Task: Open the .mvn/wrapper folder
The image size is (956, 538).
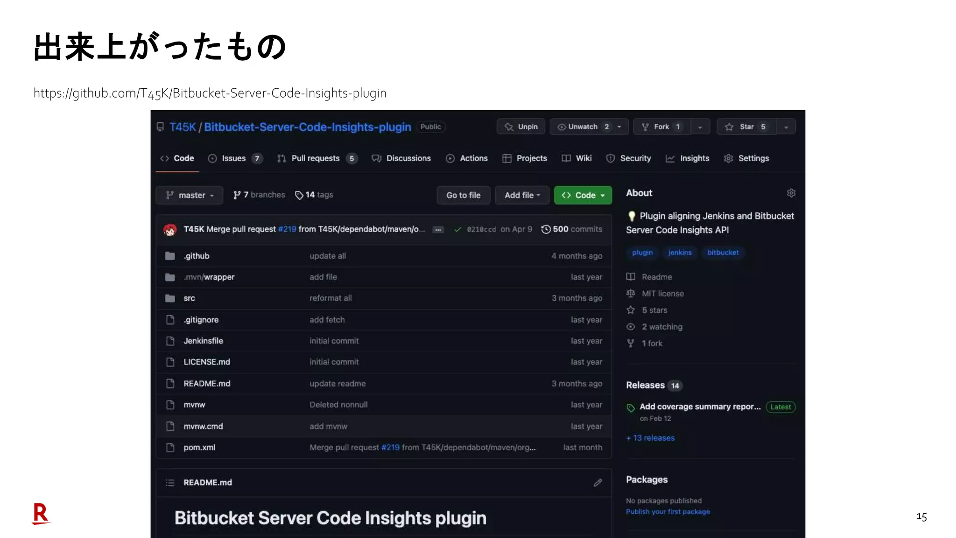Action: click(209, 277)
